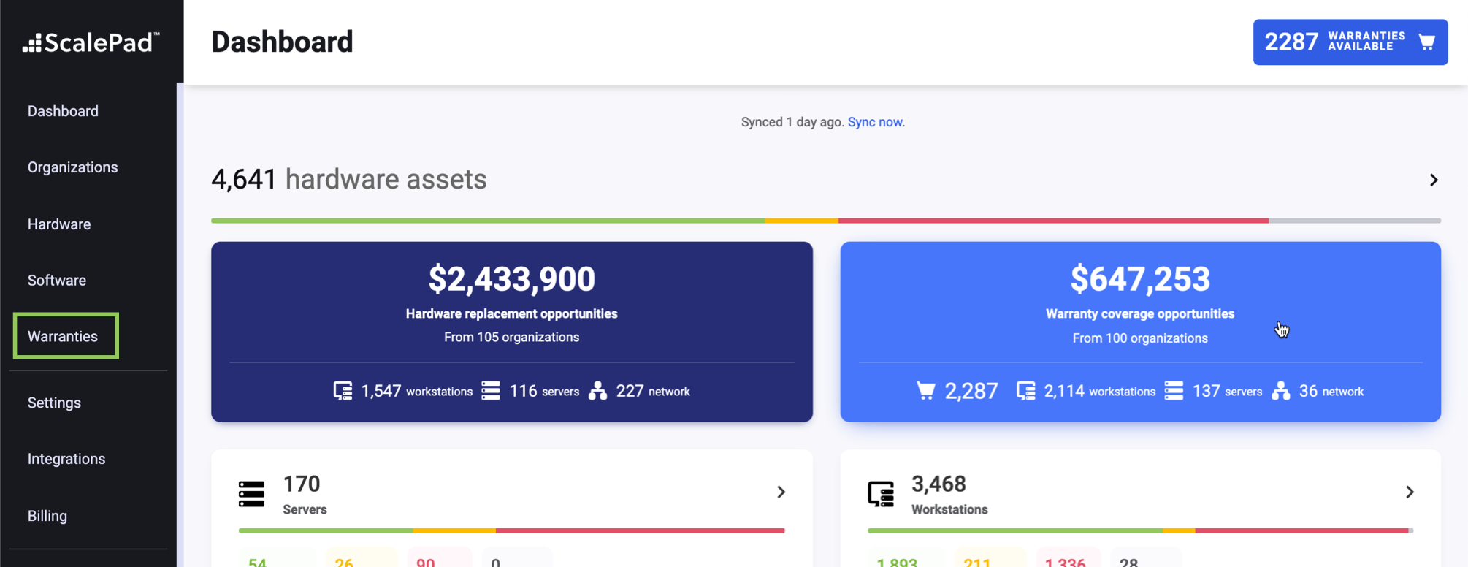Click the 4,641 hardware assets heading
The width and height of the screenshot is (1468, 567).
pyautogui.click(x=349, y=179)
